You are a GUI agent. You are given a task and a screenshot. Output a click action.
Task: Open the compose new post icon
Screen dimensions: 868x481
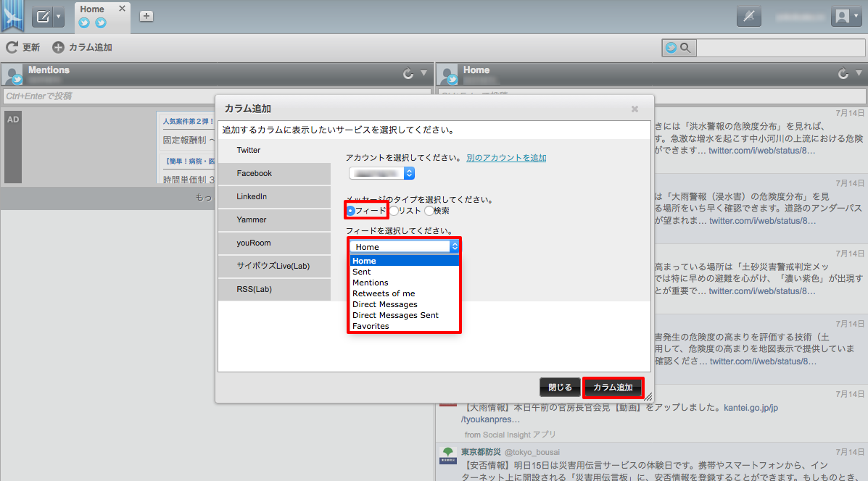43,17
